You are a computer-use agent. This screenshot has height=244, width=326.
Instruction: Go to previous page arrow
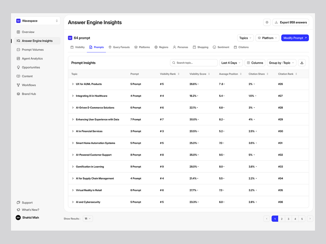point(267,219)
